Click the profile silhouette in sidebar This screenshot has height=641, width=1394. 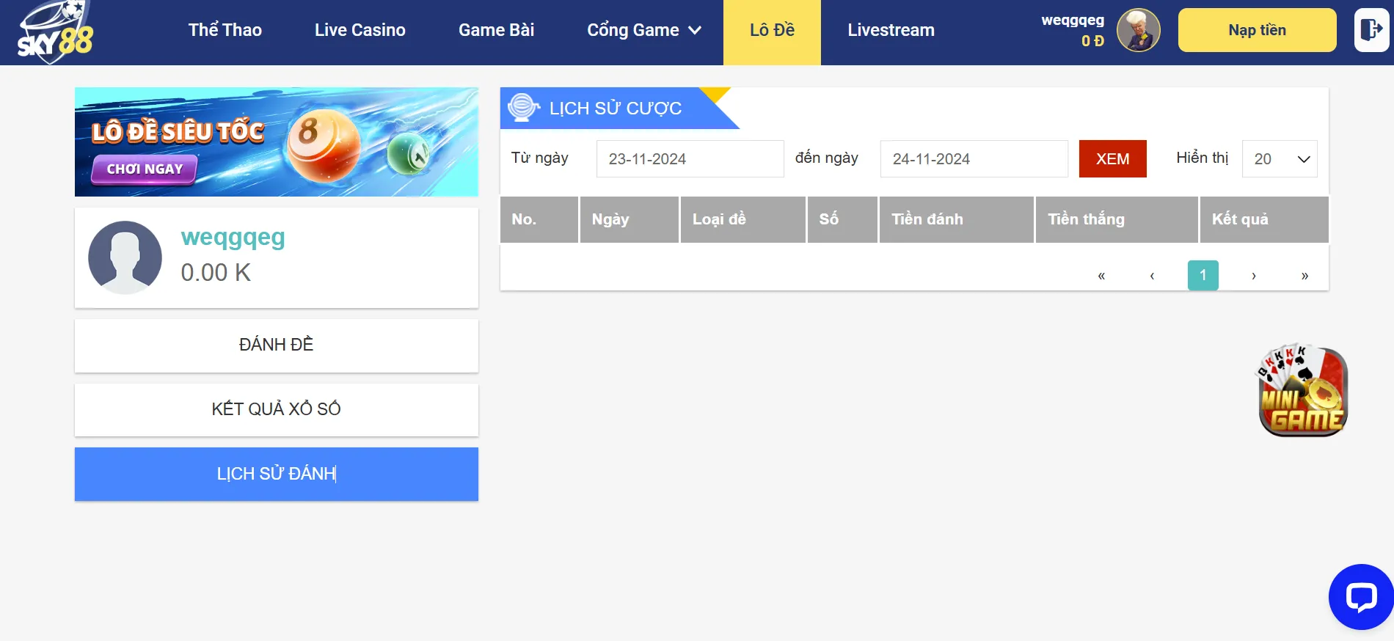point(125,257)
